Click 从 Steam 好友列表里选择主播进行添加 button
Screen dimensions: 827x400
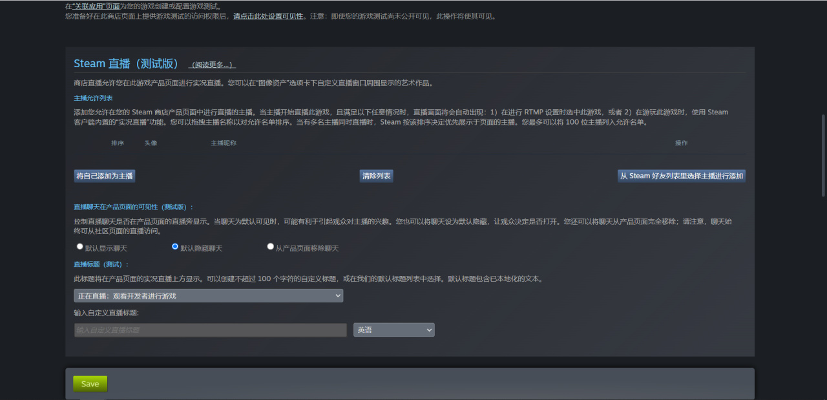point(682,176)
